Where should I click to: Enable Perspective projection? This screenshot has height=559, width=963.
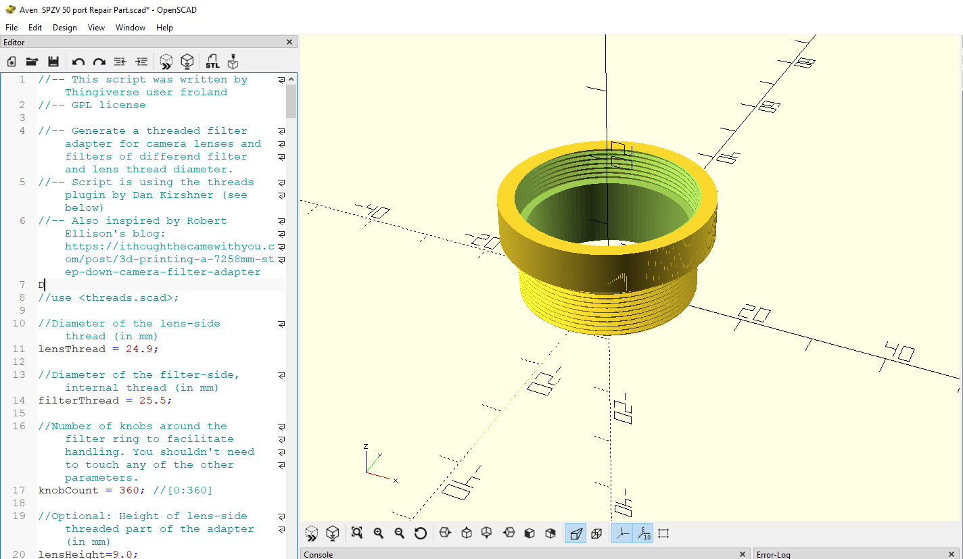(x=576, y=533)
